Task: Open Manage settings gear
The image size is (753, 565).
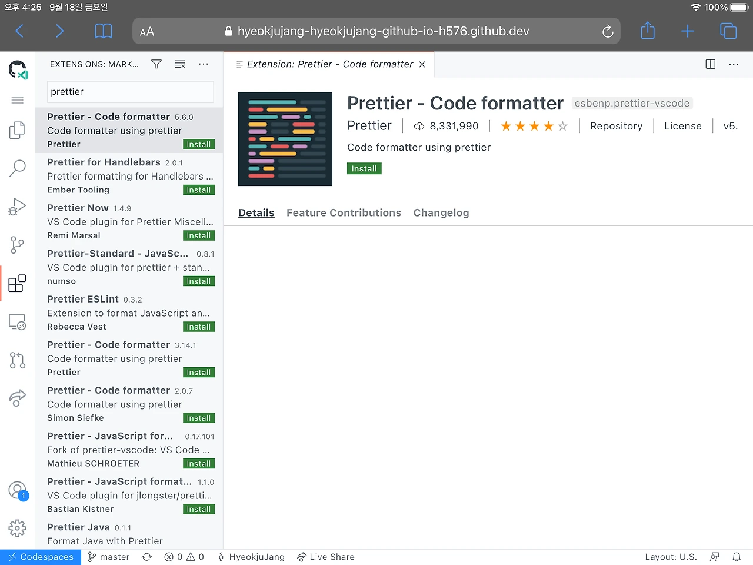Action: point(18,528)
